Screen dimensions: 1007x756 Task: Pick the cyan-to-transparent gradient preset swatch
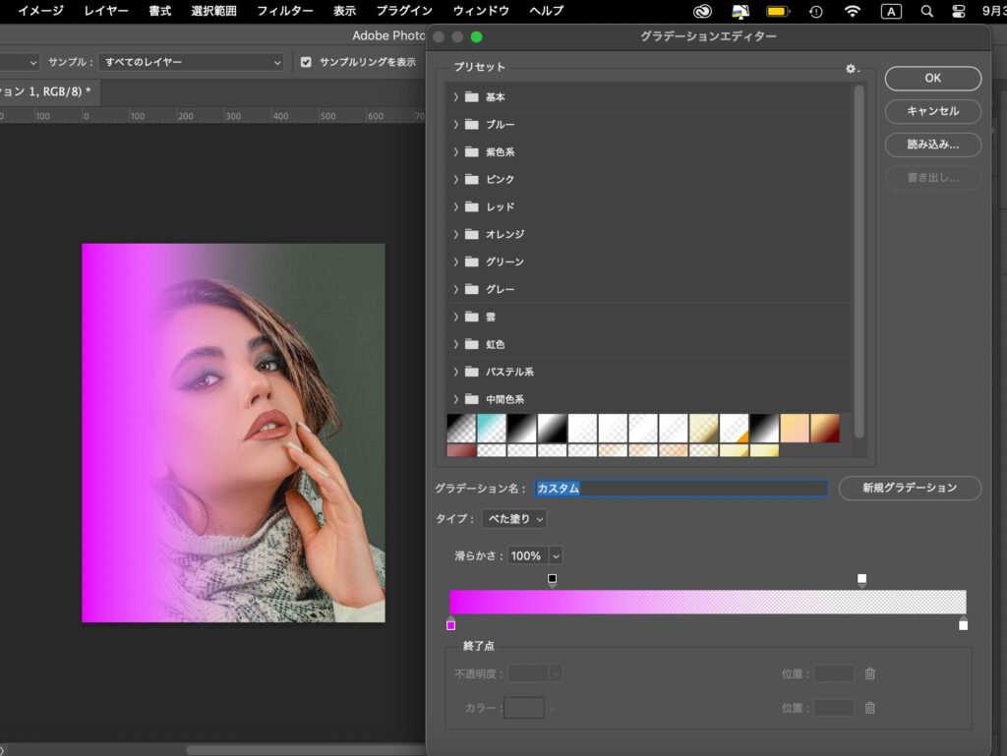point(492,428)
